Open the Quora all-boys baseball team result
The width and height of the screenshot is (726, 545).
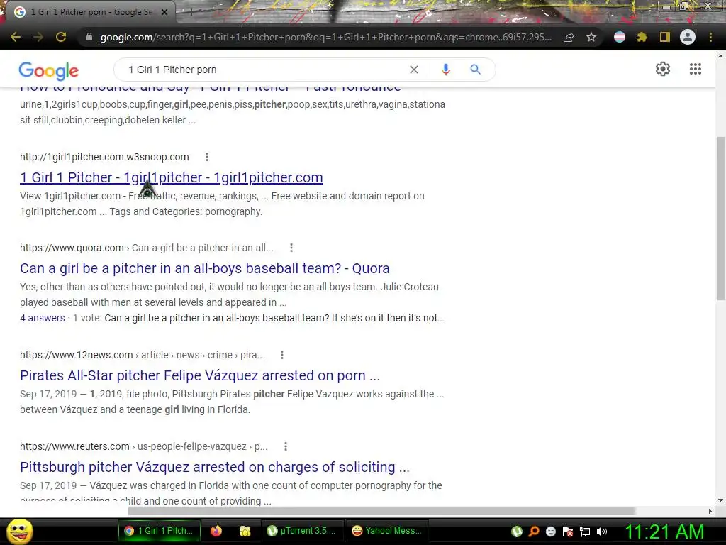205,268
